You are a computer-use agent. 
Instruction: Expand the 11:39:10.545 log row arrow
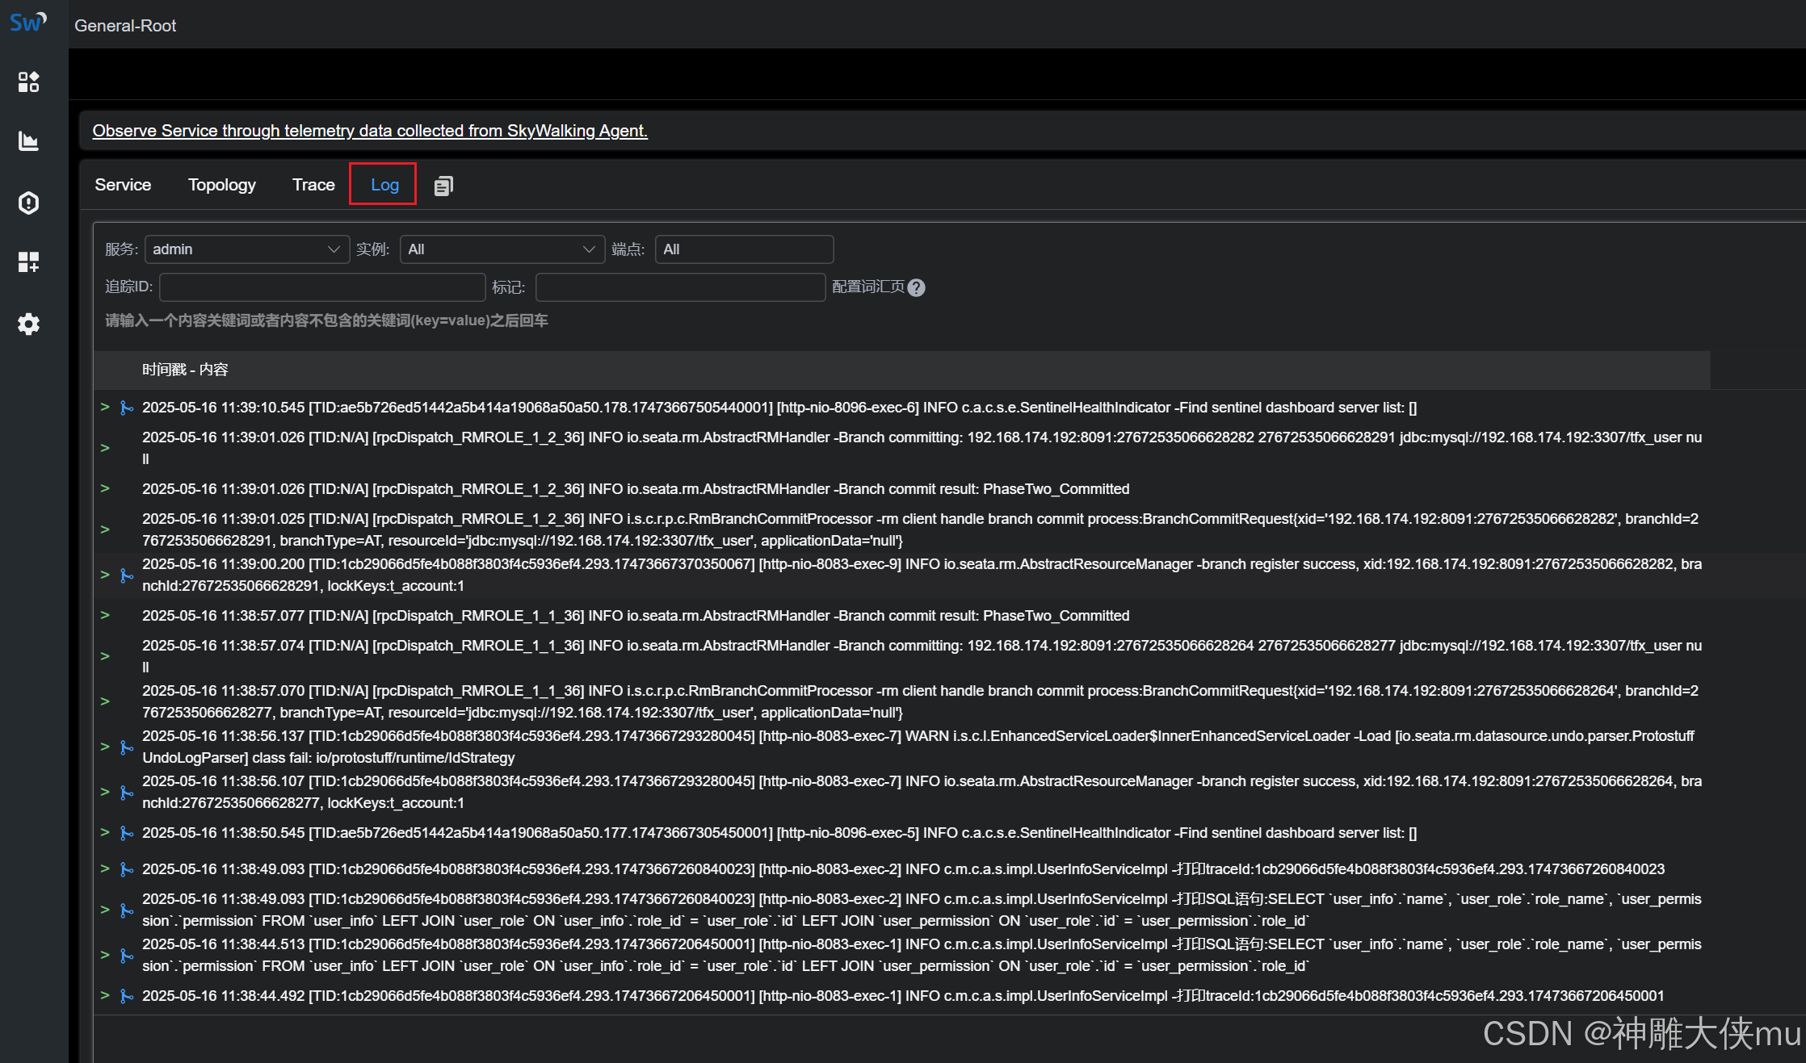coord(105,407)
